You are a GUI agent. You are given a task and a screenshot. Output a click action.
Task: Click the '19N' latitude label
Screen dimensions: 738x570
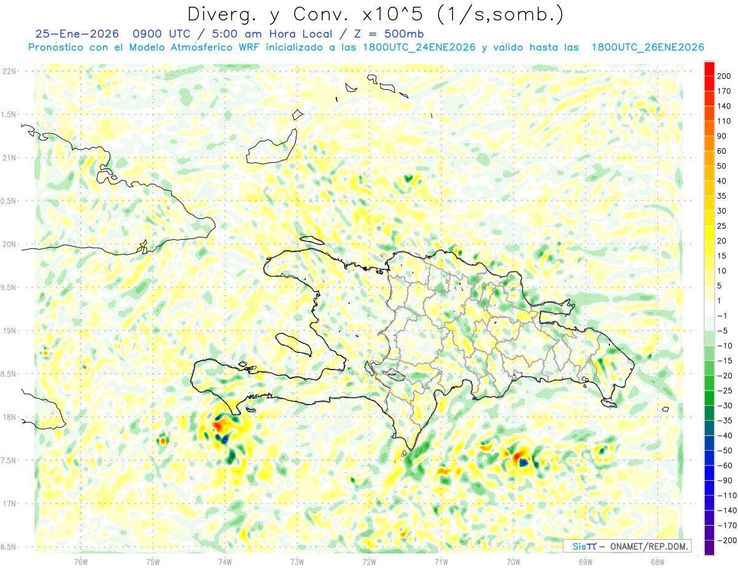9,331
